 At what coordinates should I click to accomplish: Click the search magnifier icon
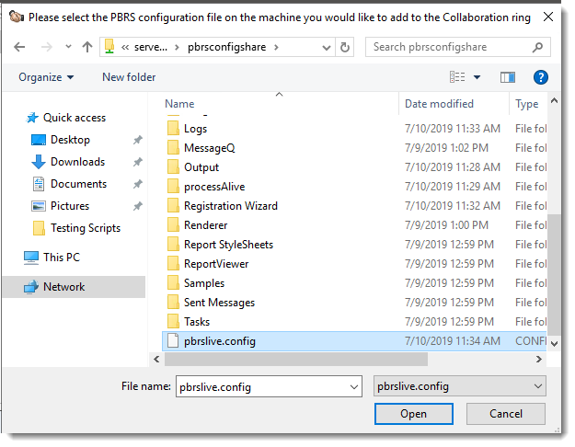point(537,47)
